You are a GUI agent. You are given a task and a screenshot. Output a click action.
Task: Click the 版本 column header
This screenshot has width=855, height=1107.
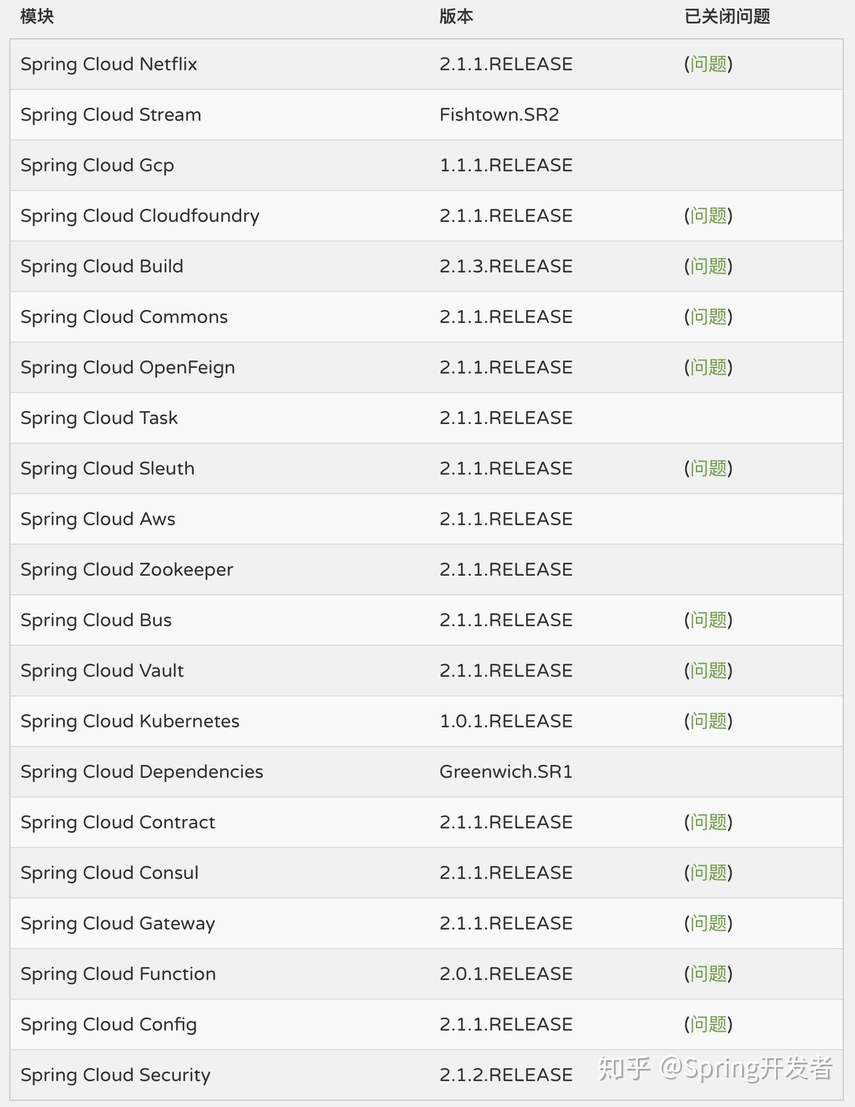pyautogui.click(x=456, y=17)
